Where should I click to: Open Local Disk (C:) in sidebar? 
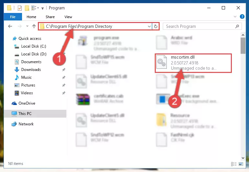pos(33,46)
